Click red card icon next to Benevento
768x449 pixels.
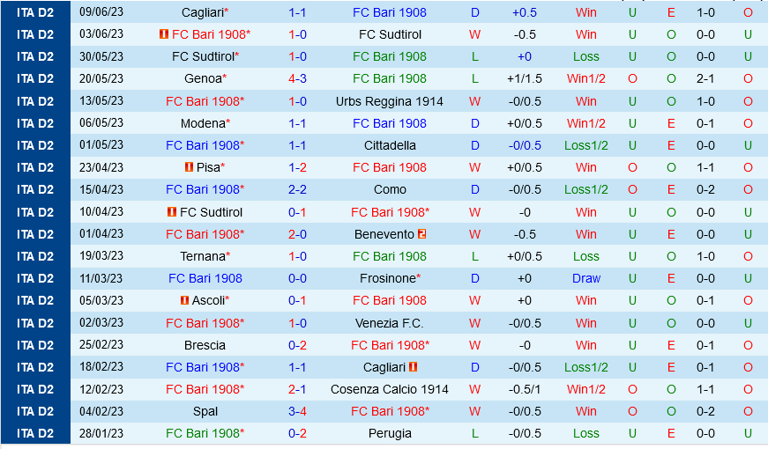[x=422, y=234]
